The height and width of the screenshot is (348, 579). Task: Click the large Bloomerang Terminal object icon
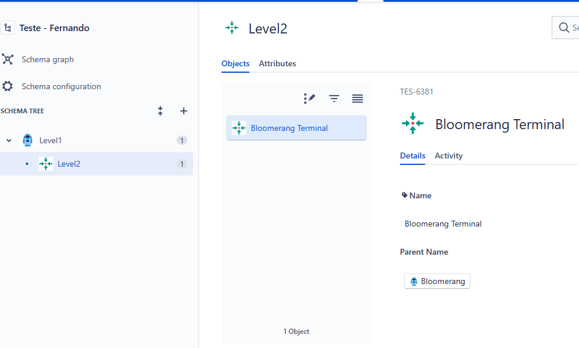point(413,124)
